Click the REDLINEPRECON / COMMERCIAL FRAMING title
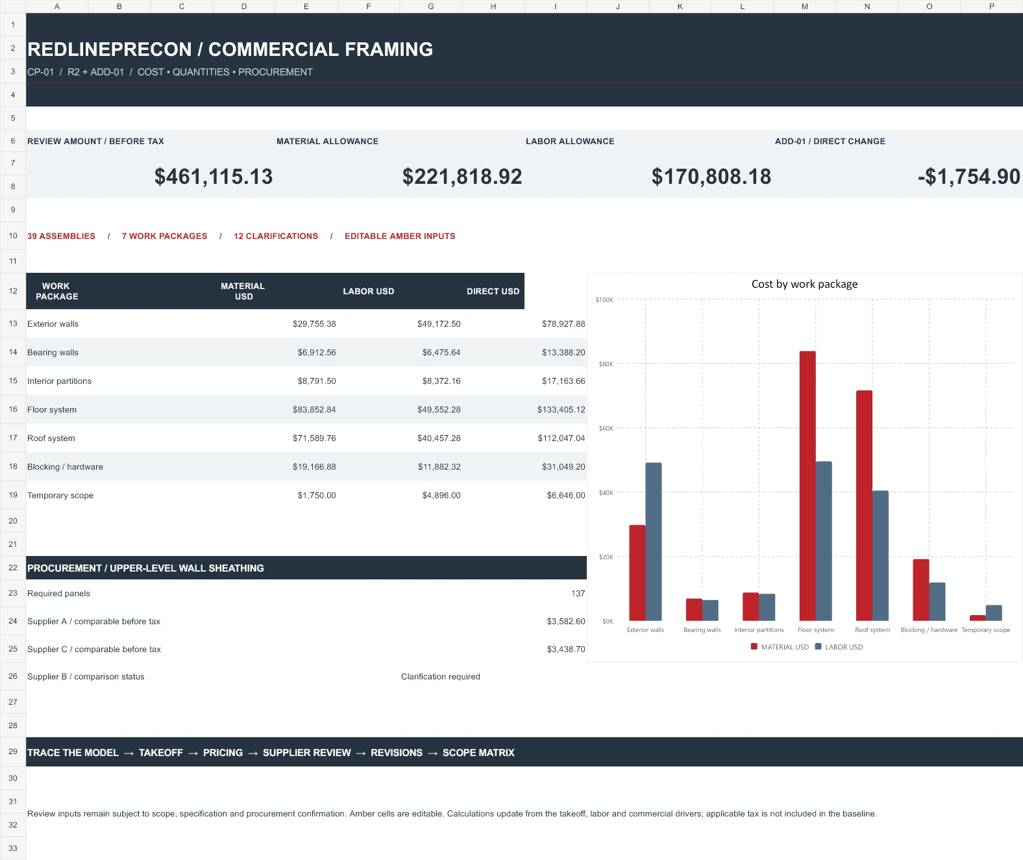The height and width of the screenshot is (860, 1023). (x=230, y=49)
